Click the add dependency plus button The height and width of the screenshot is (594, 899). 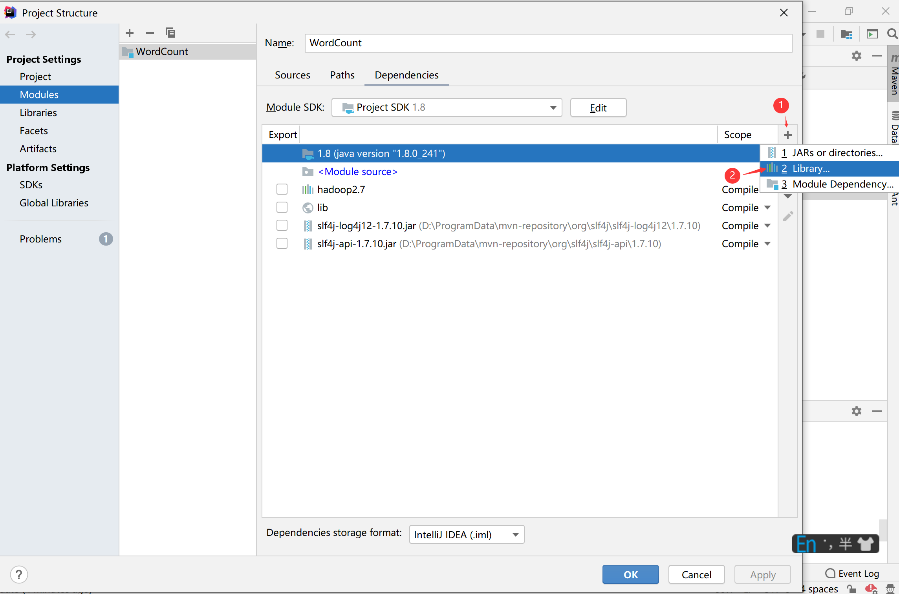[787, 135]
